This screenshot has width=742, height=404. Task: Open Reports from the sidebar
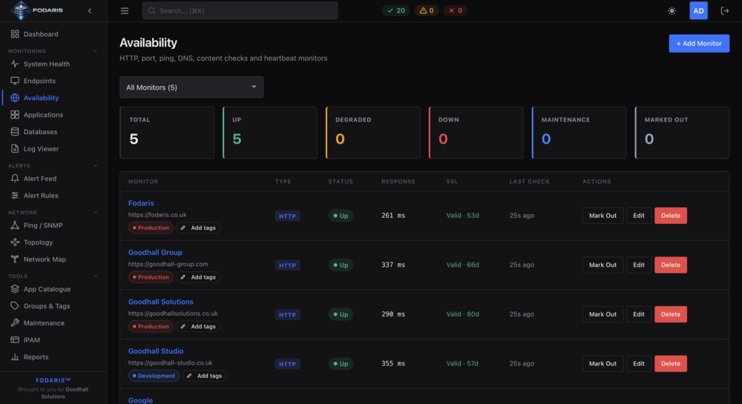tap(36, 357)
